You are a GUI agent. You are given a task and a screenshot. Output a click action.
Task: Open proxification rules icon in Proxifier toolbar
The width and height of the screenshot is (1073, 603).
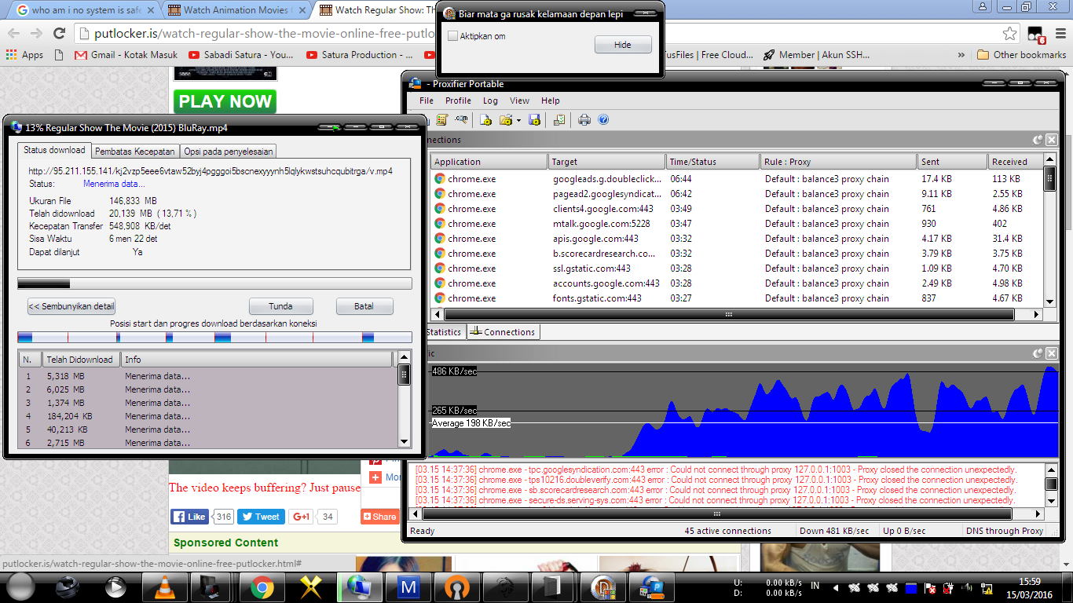point(442,120)
